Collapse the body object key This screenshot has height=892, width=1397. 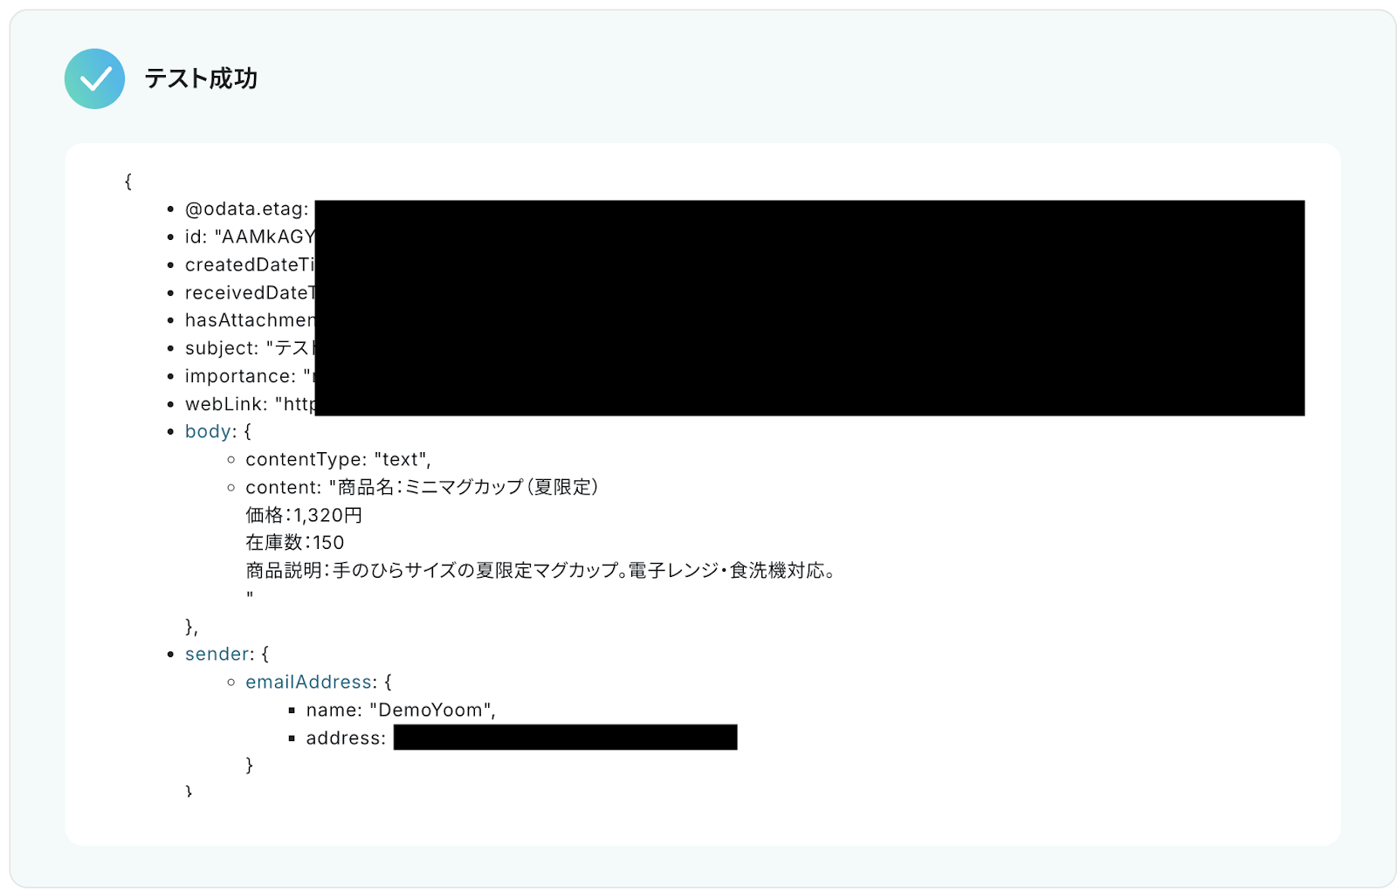pos(208,431)
